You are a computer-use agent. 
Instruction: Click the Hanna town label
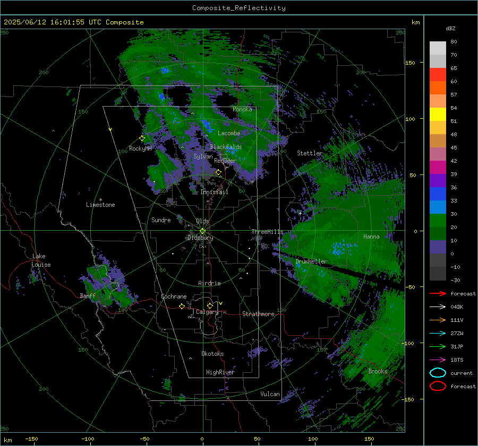pyautogui.click(x=371, y=236)
